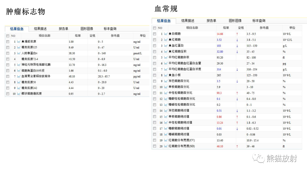
Task: Open trend chart icon for 红细胞分布宽度(SD) row
Action: pos(166,146)
